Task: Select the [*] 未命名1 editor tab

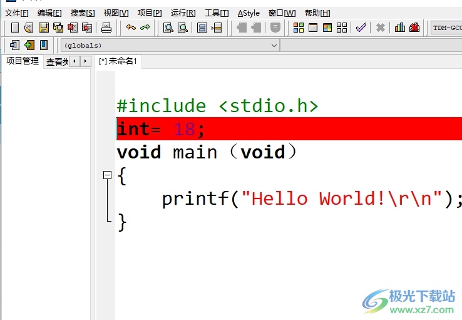Action: coord(118,61)
